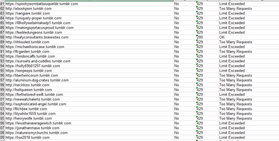Click feebledungeons.tumblr.com URL cell
Viewport: 279px width, 141px height.
coord(89,33)
